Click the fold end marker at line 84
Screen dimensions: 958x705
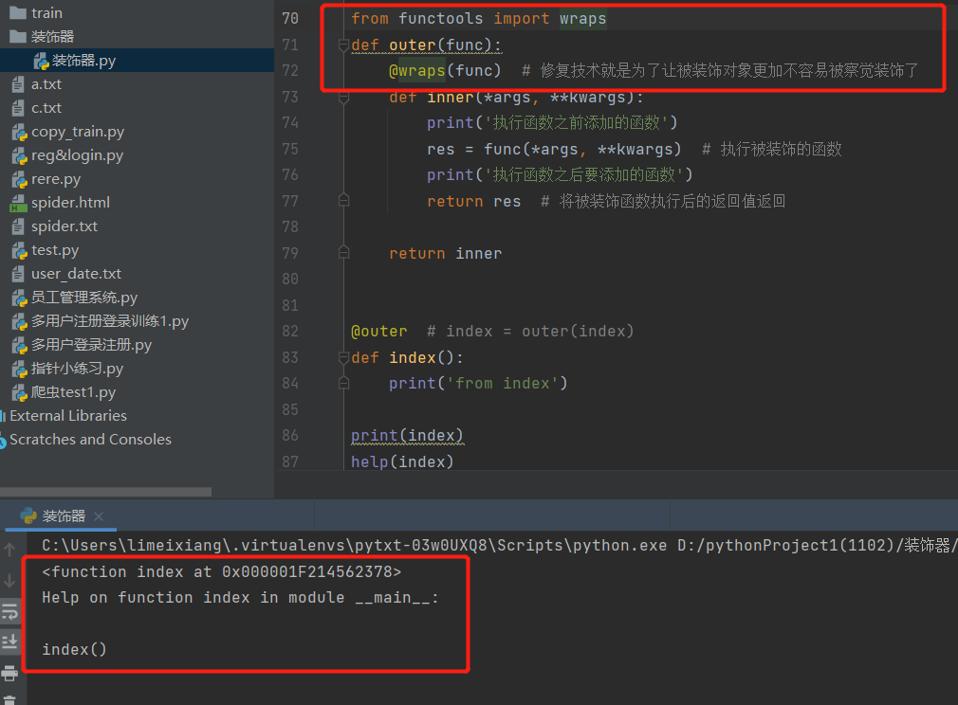click(x=343, y=384)
